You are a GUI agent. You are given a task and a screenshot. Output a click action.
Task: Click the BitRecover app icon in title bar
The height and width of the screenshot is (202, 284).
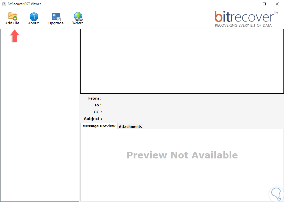4,4
